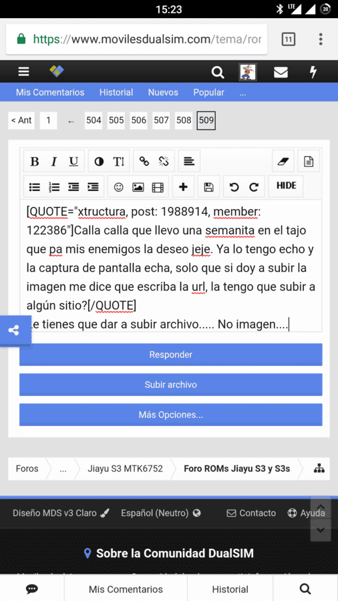Toggle bold formatting in the editor
338x601 pixels.
click(x=35, y=162)
